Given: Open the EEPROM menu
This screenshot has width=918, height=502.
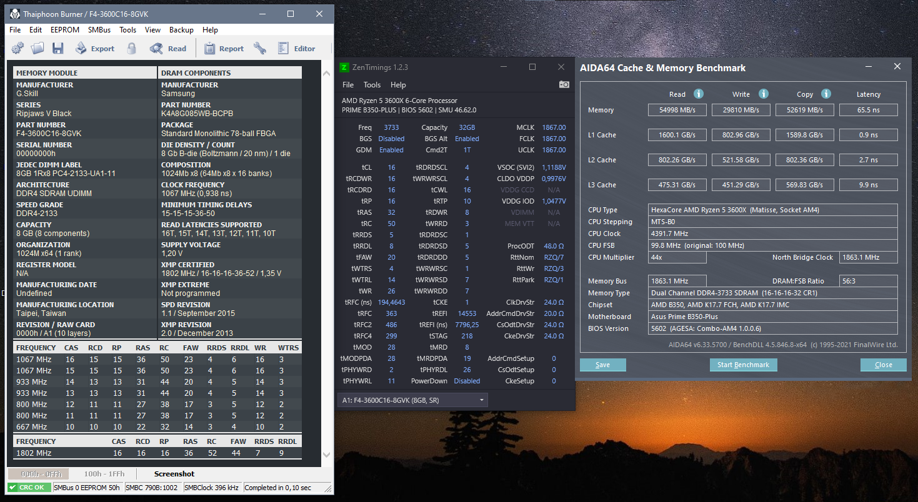Looking at the screenshot, I should pyautogui.click(x=65, y=29).
